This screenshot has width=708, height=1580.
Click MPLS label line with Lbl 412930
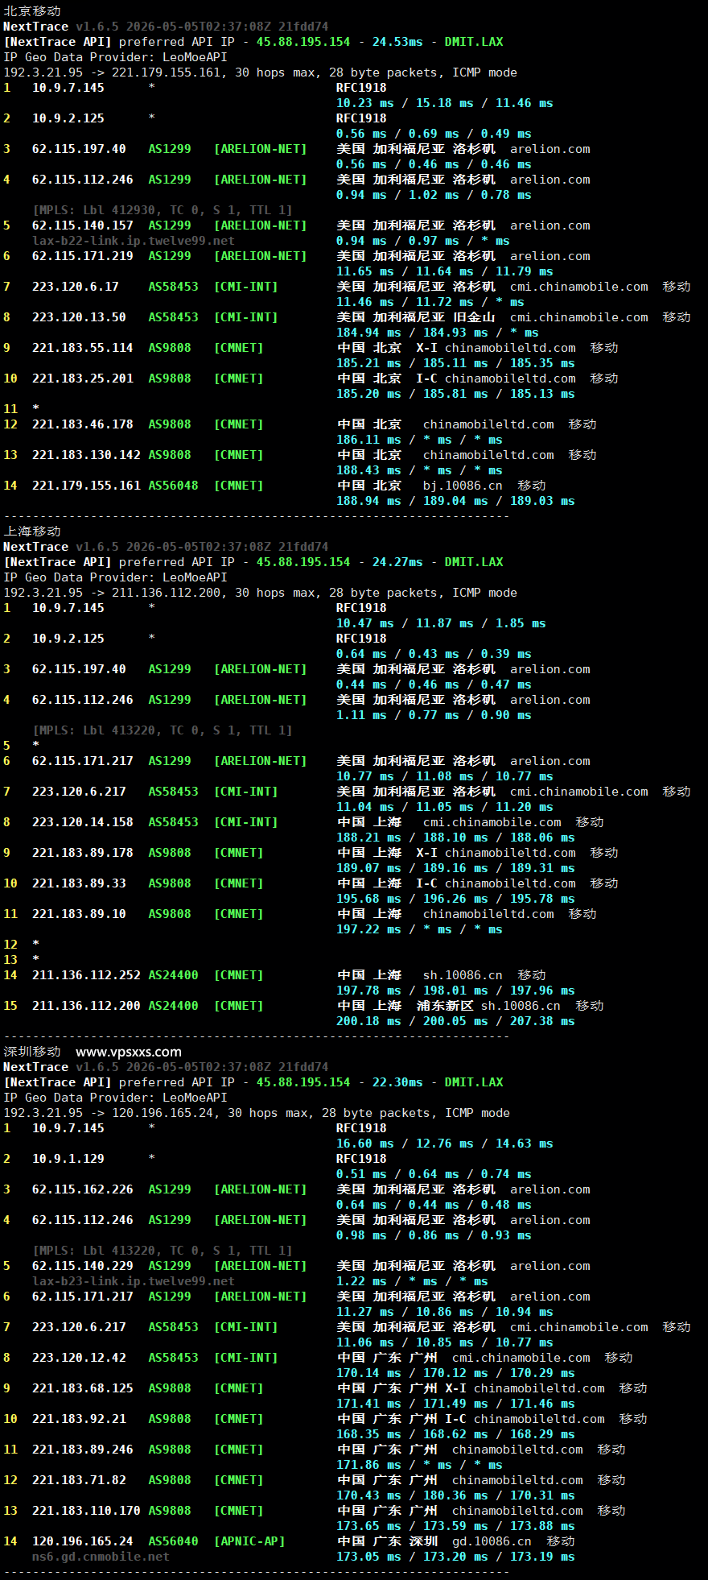point(163,210)
